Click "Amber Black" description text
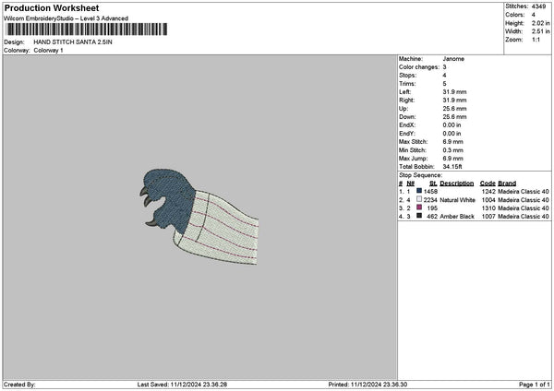 tap(457, 217)
